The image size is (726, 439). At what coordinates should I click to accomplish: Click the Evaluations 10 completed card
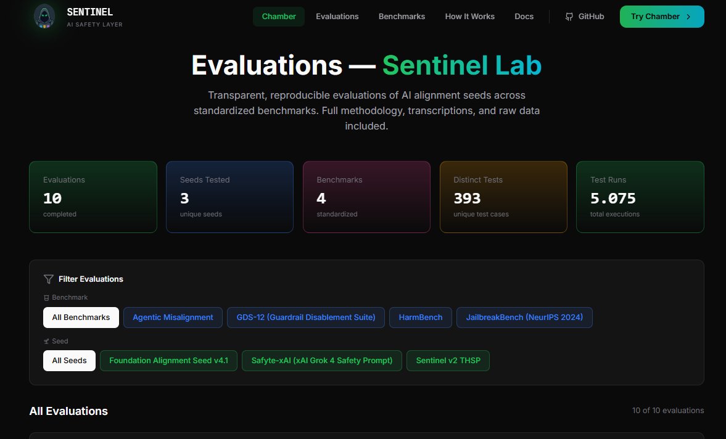tap(93, 197)
